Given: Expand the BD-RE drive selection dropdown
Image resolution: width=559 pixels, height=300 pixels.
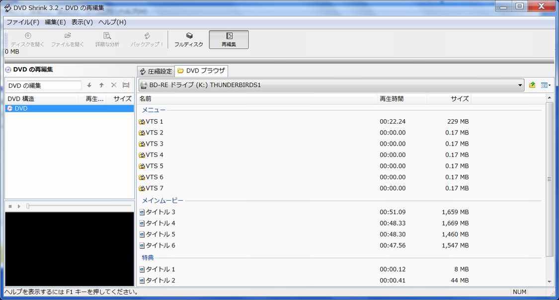Looking at the screenshot, I should point(520,85).
